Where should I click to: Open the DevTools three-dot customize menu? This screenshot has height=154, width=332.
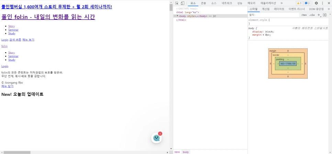coord(322,3)
